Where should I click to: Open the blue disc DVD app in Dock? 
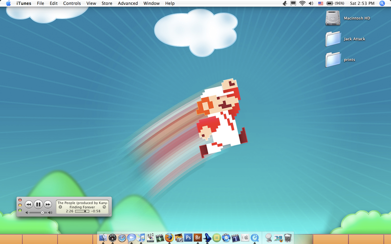click(x=226, y=238)
